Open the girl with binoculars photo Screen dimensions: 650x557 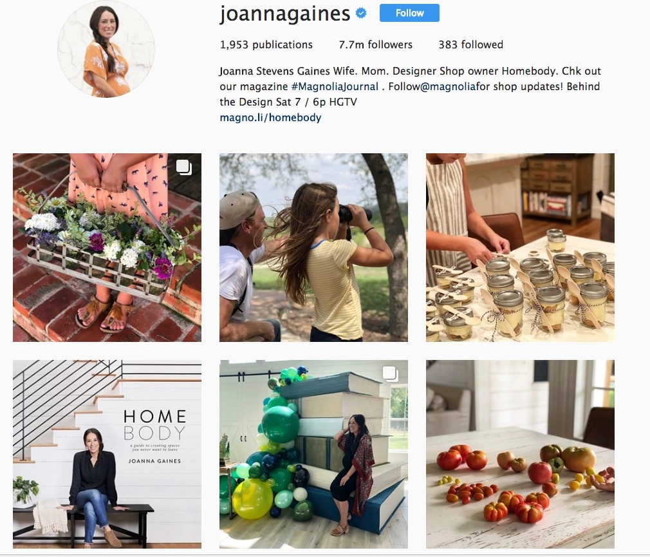[x=313, y=248]
